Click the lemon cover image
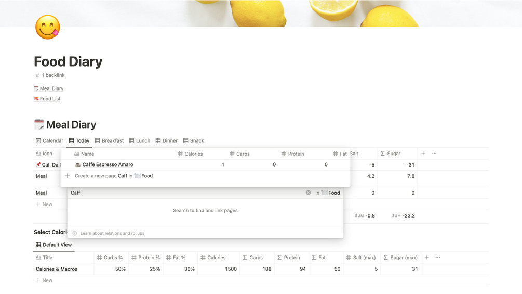 point(261,14)
